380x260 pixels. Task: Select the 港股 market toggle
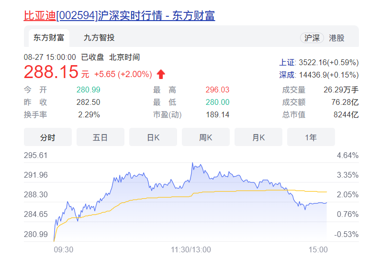pyautogui.click(x=336, y=38)
